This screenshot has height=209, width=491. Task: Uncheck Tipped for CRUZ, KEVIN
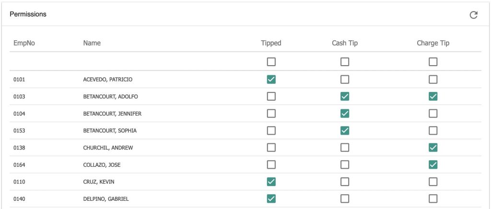[271, 182]
